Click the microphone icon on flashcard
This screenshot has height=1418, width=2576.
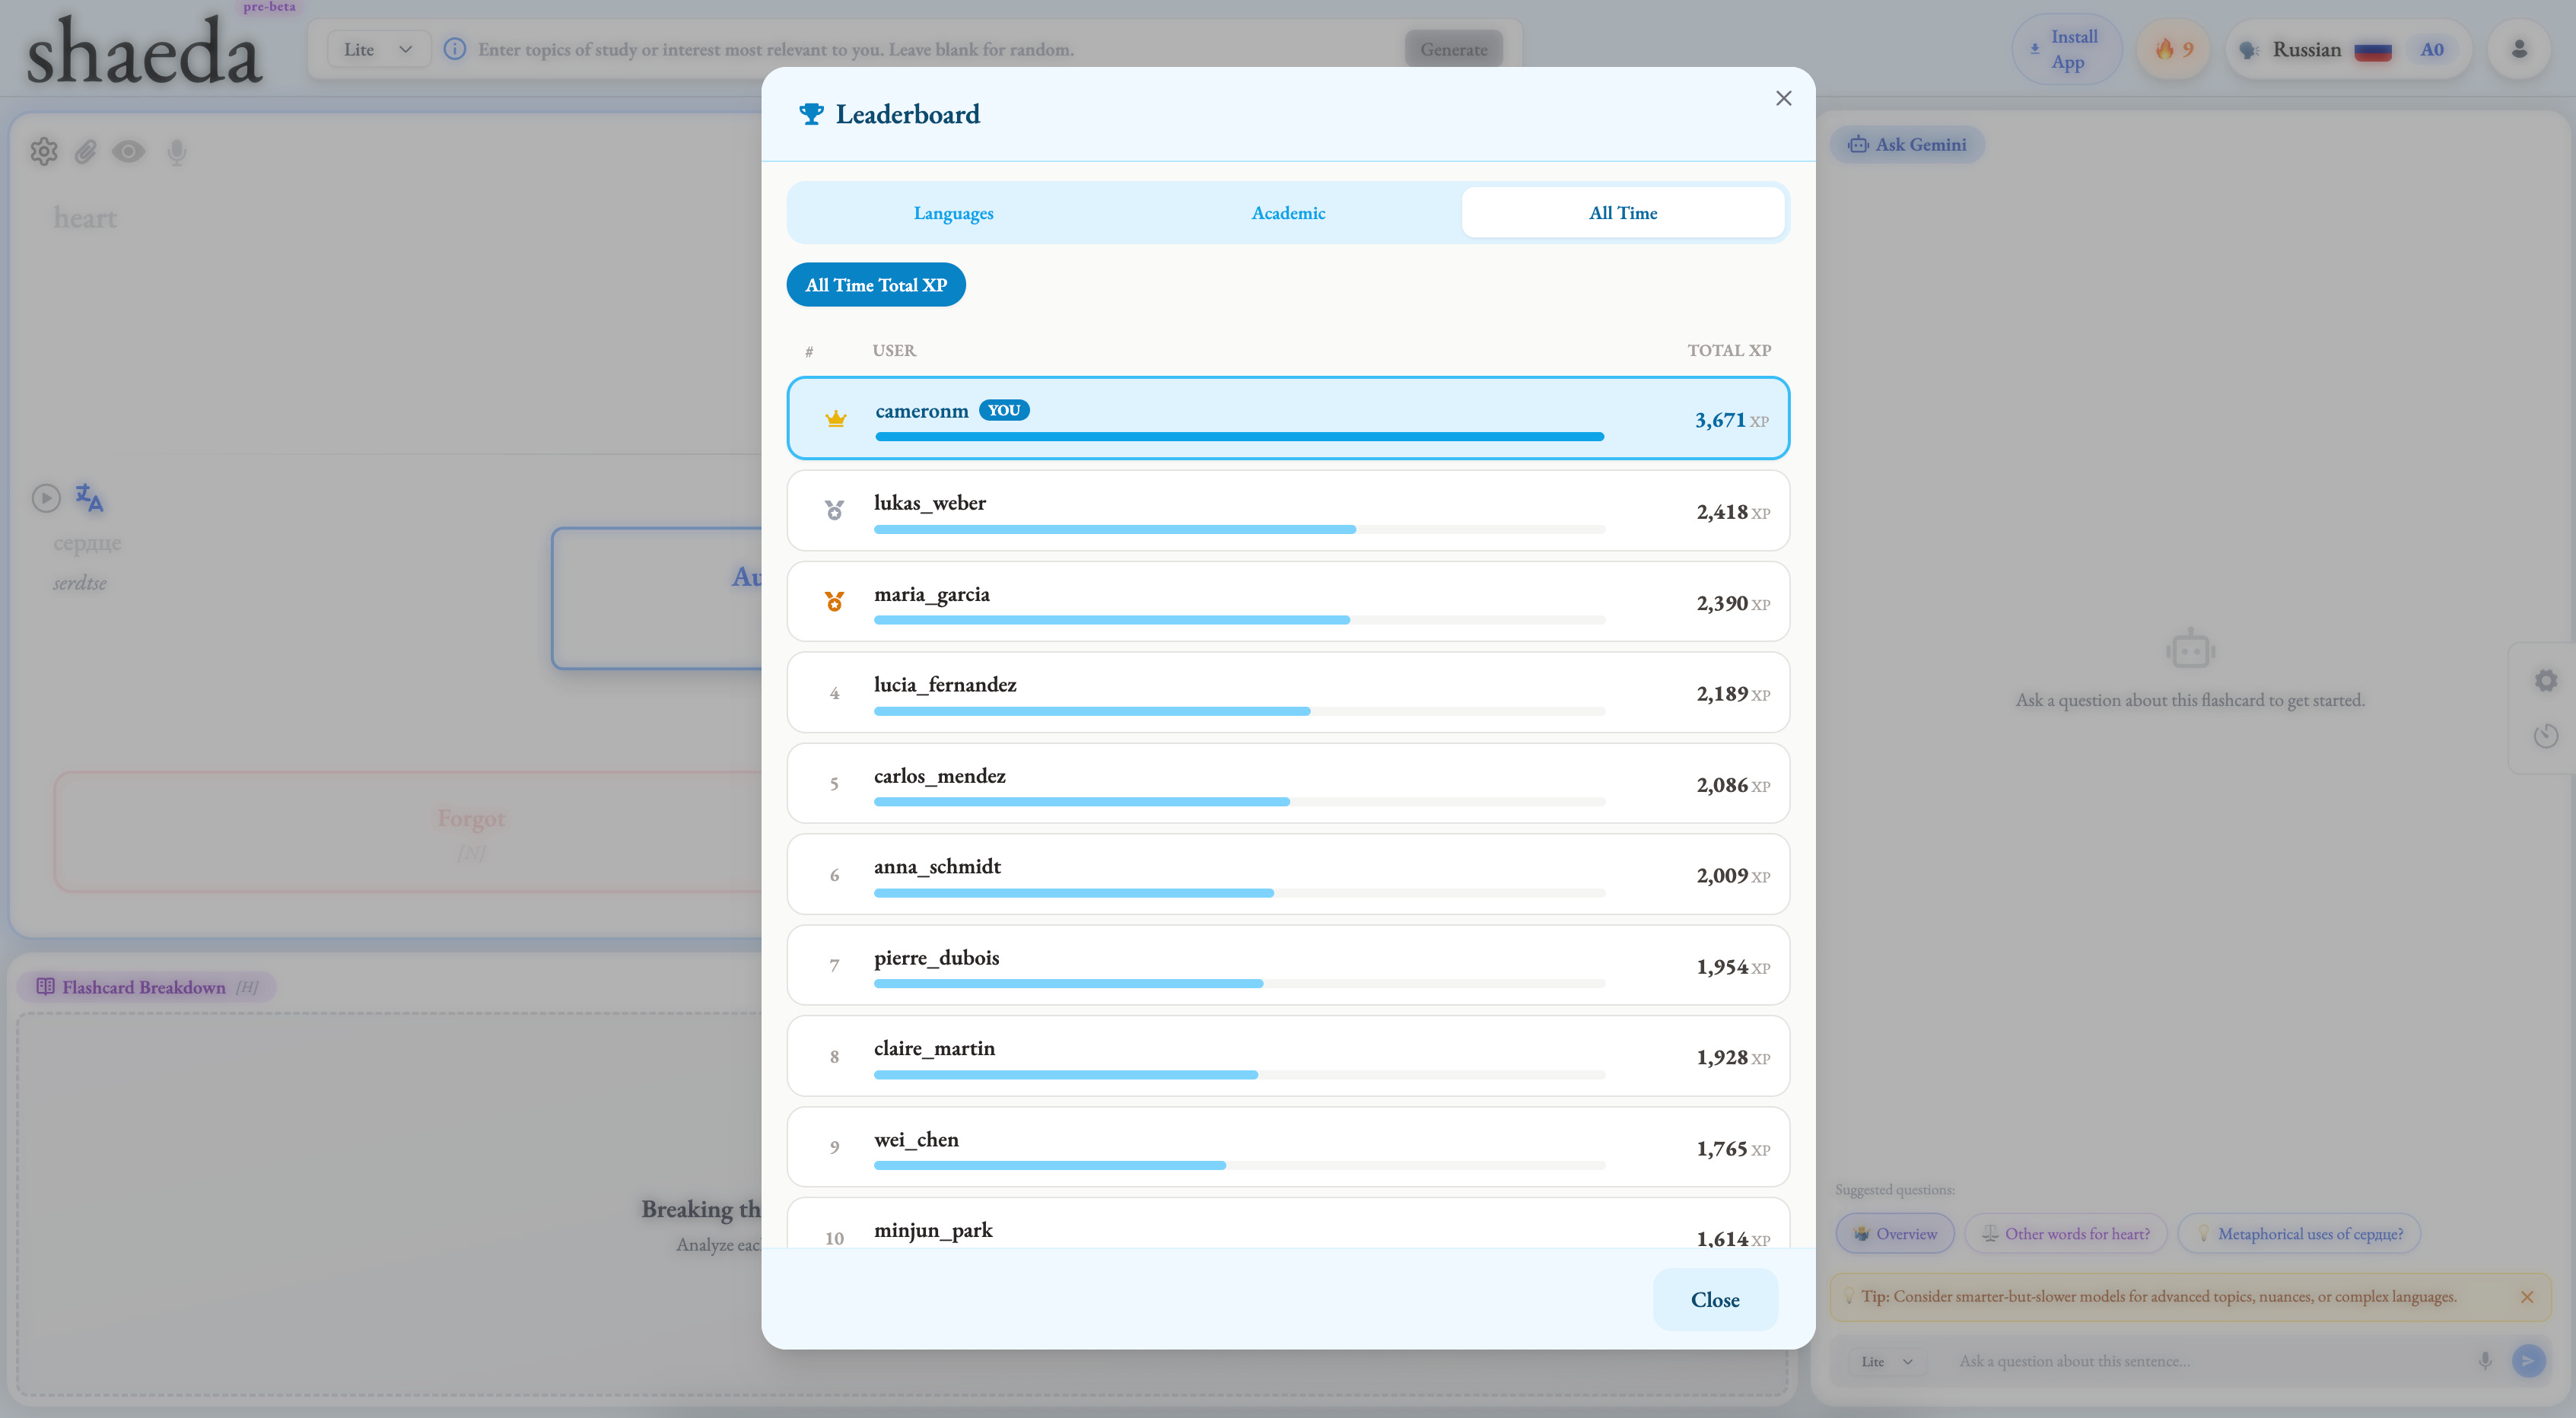click(x=177, y=151)
